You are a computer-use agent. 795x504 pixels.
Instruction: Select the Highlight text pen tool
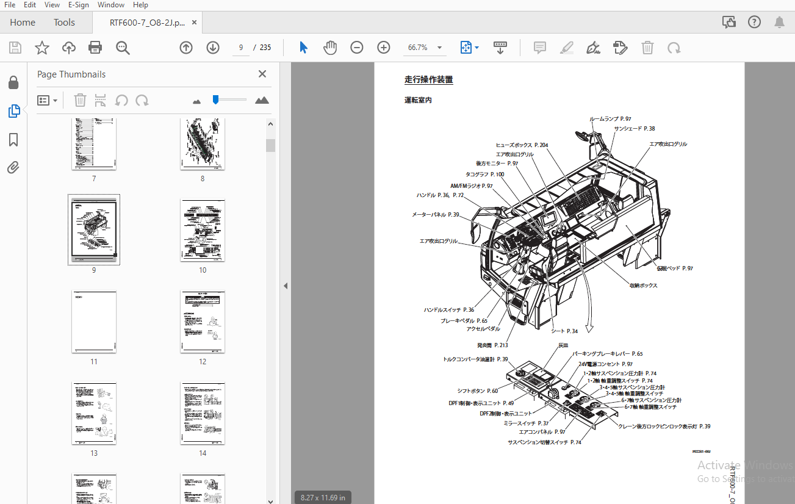tap(566, 48)
